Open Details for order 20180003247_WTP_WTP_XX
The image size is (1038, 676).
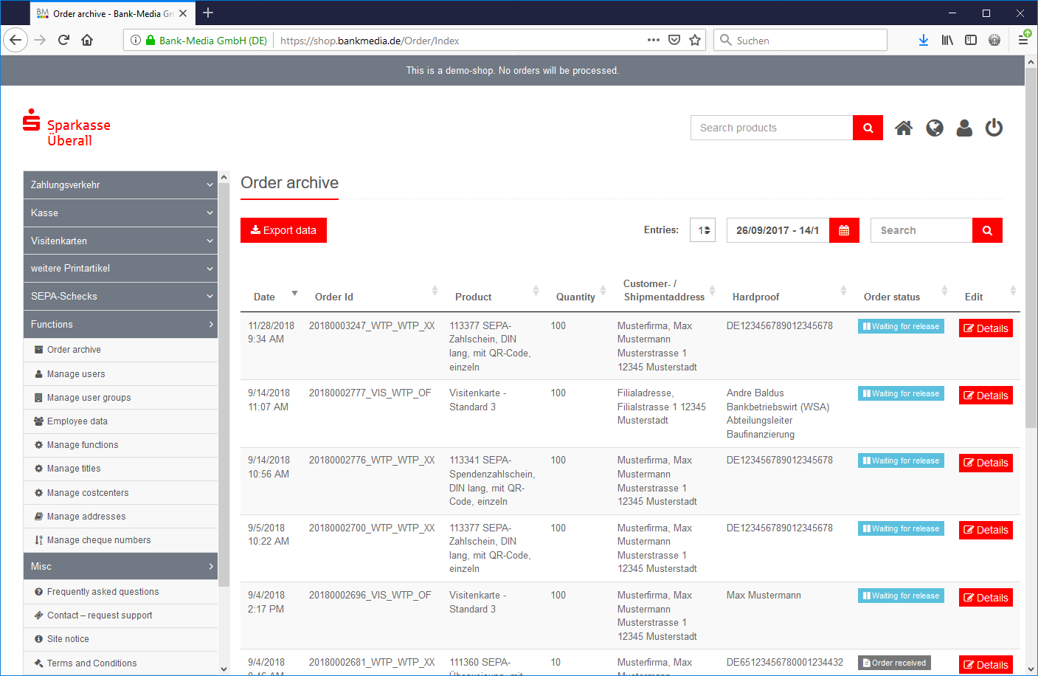(986, 328)
